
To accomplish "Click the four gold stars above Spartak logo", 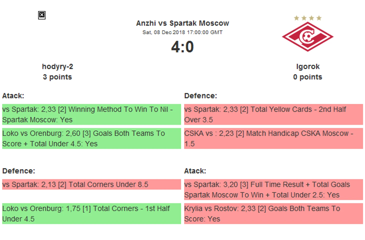I will [308, 18].
